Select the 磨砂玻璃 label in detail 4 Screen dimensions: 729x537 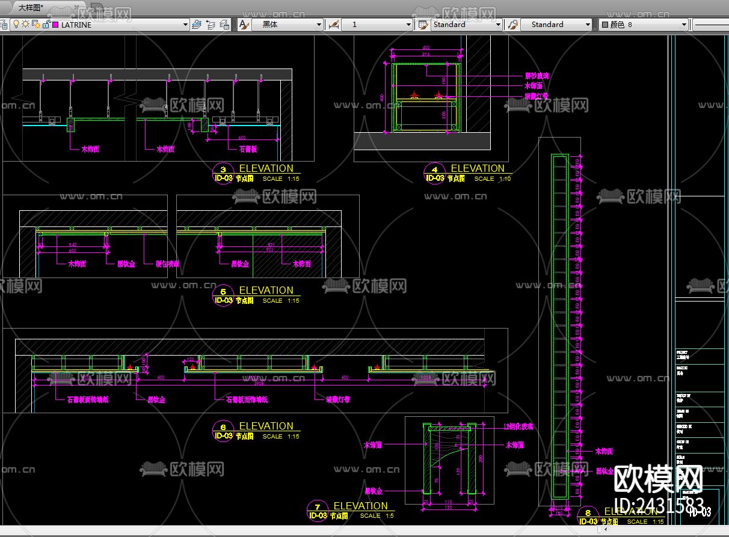pyautogui.click(x=537, y=76)
